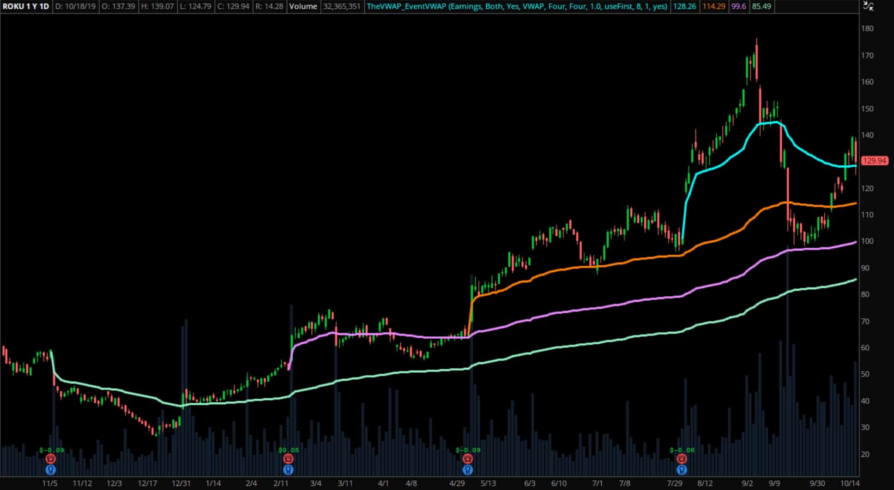The width and height of the screenshot is (894, 490).
Task: Click the 150 price axis label
Action: click(867, 109)
